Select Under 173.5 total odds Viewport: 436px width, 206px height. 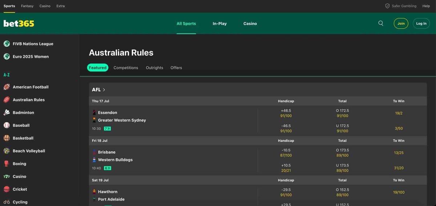point(342,168)
